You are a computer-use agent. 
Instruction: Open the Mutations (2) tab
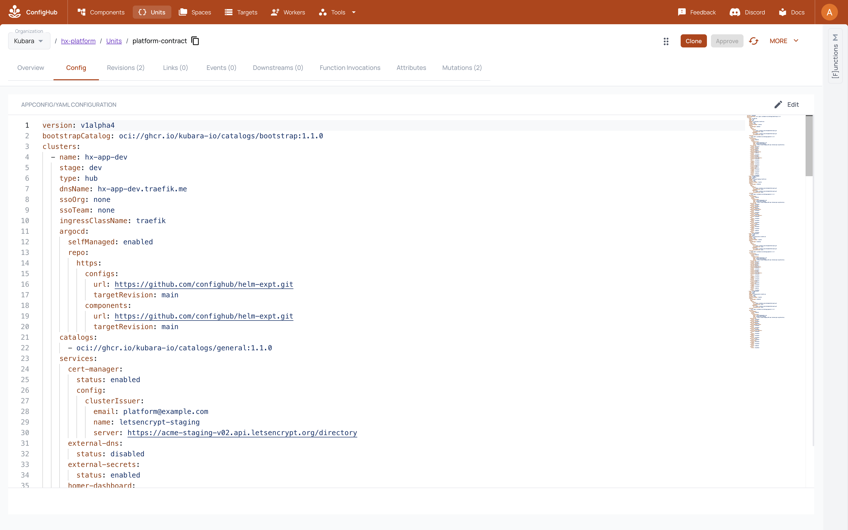tap(462, 68)
